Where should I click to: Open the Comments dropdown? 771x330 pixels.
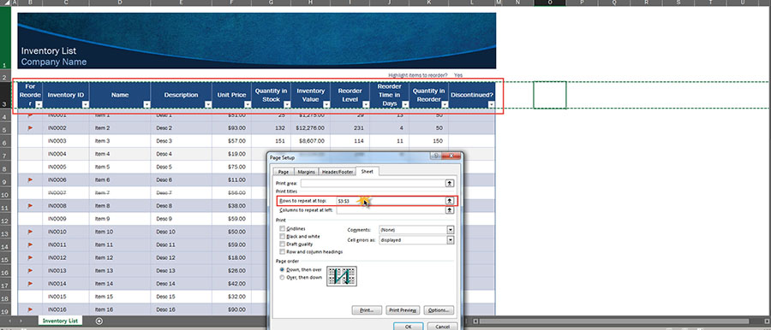coord(450,230)
